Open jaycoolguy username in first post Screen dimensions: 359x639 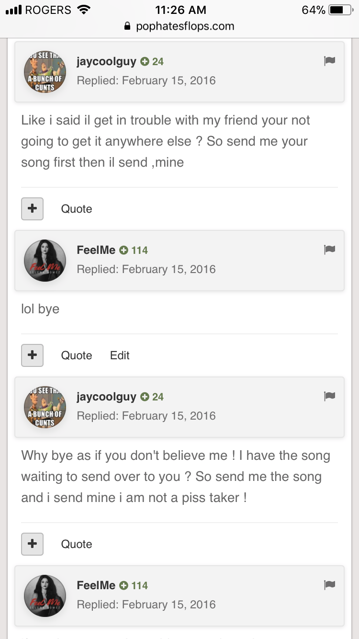pyautogui.click(x=106, y=61)
